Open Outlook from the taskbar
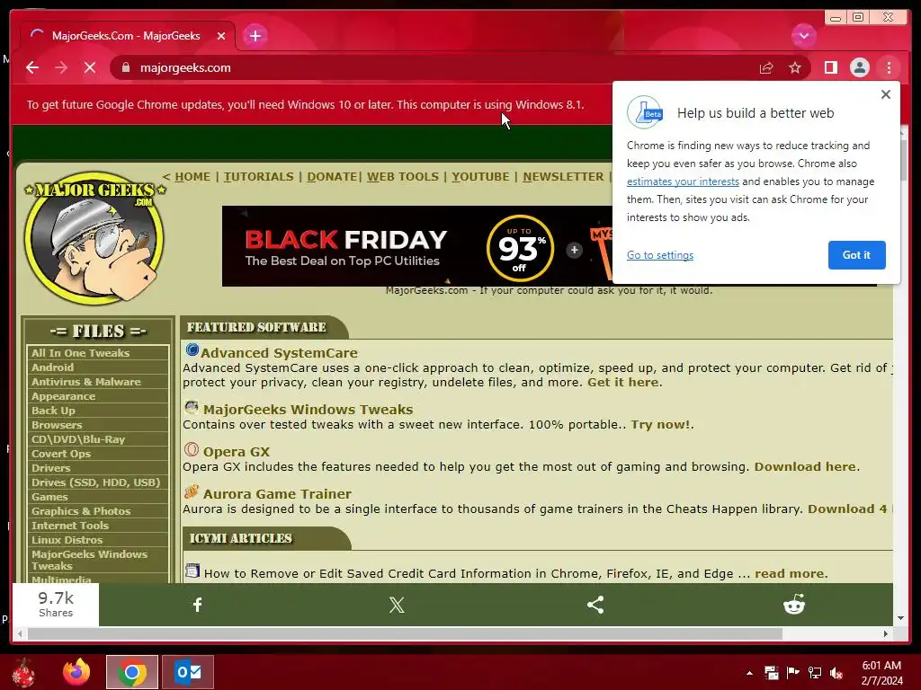The image size is (921, 690). click(x=188, y=672)
